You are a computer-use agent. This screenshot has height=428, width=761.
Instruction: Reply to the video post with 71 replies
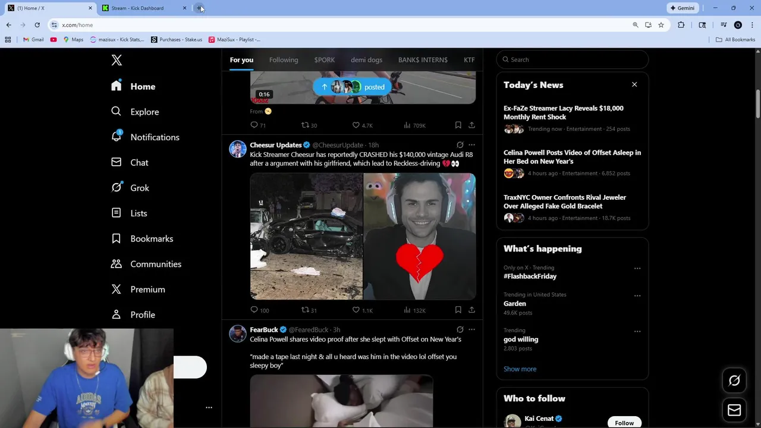[x=258, y=125]
